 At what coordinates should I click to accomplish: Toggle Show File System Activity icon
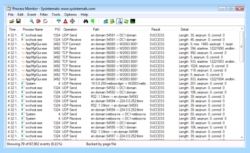coord(112,21)
